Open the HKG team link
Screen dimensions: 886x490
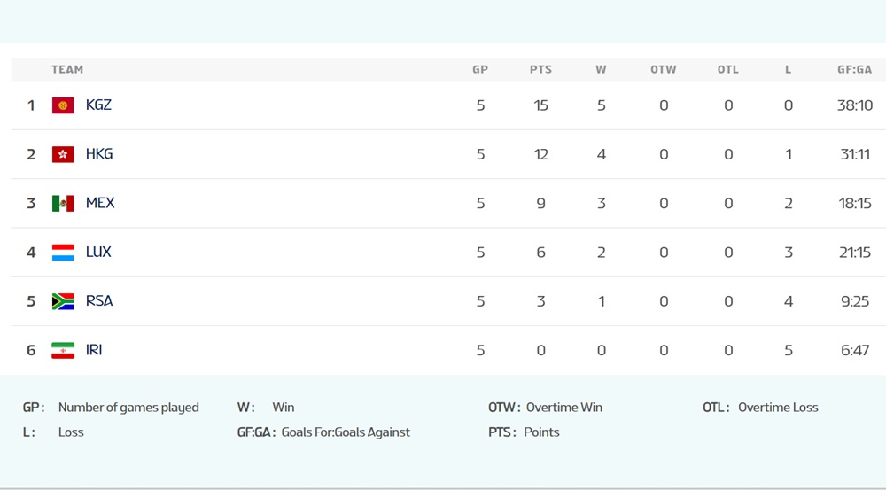99,153
